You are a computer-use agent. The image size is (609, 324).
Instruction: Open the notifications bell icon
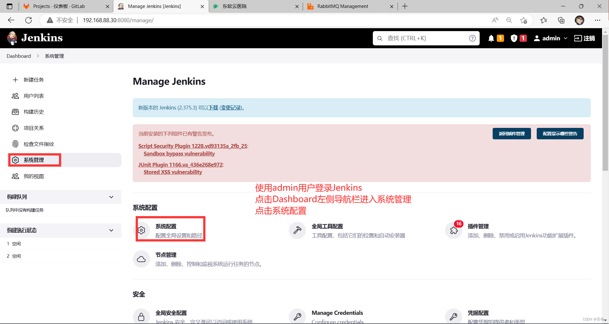pos(491,38)
